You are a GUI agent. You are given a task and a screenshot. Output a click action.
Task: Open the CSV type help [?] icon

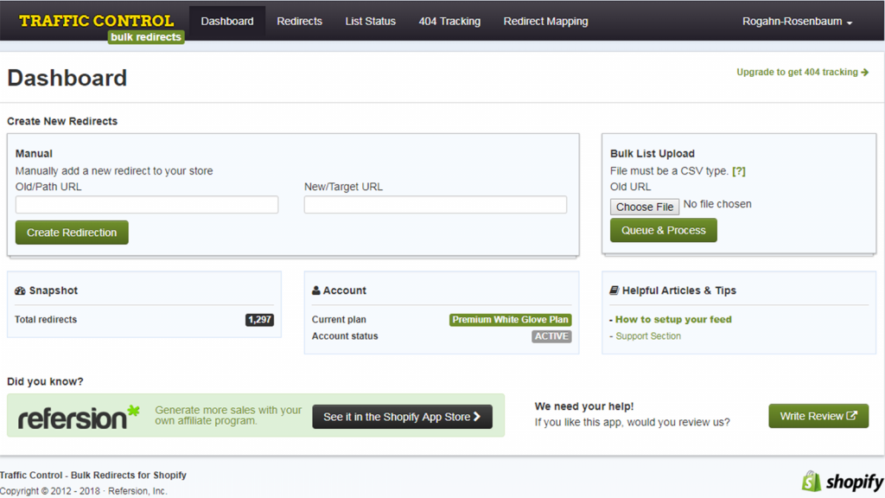point(739,170)
